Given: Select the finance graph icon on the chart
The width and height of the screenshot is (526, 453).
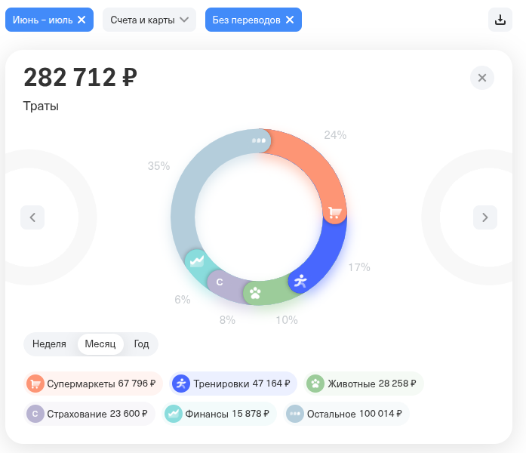Looking at the screenshot, I should [x=197, y=261].
